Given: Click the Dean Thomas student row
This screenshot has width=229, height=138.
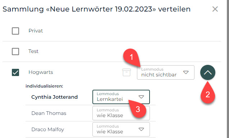Looking at the screenshot, I should pos(91,113).
